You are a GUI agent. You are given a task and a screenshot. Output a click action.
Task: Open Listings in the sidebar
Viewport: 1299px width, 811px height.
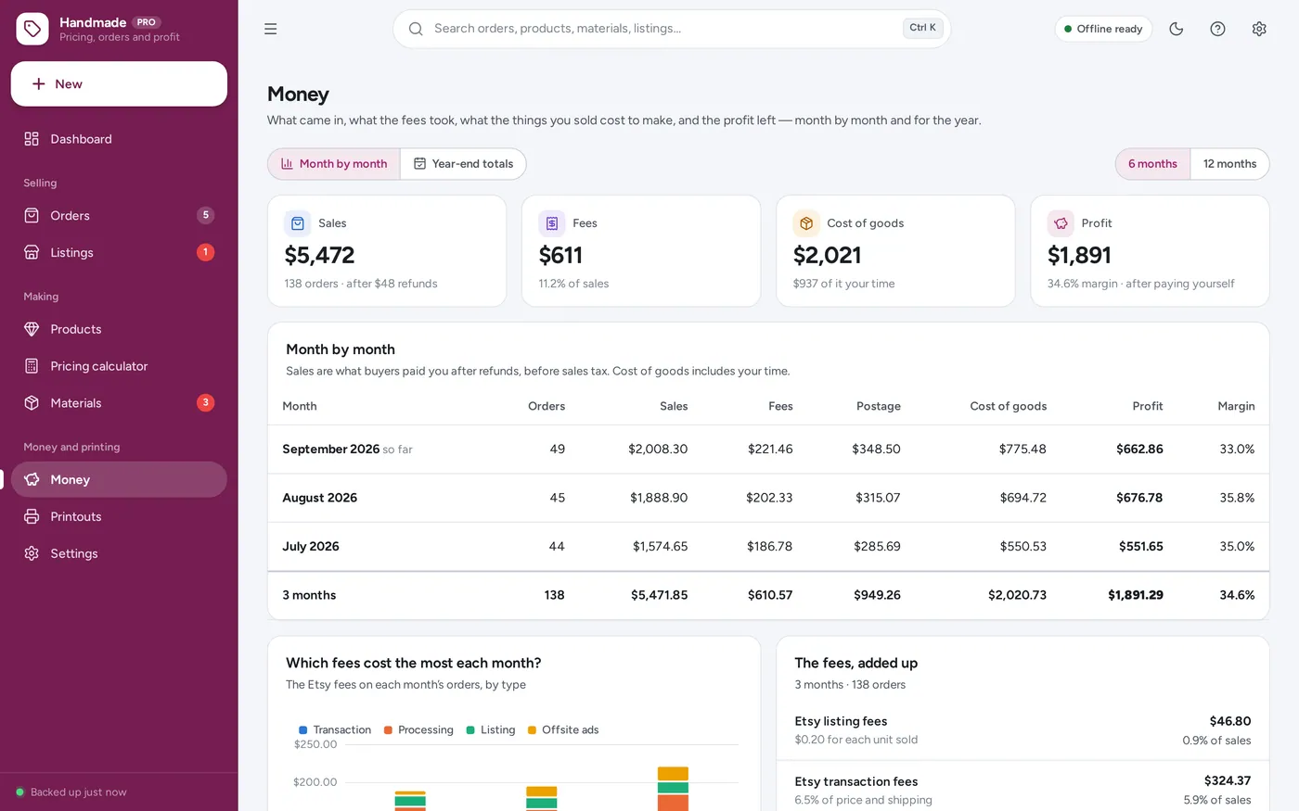point(119,252)
